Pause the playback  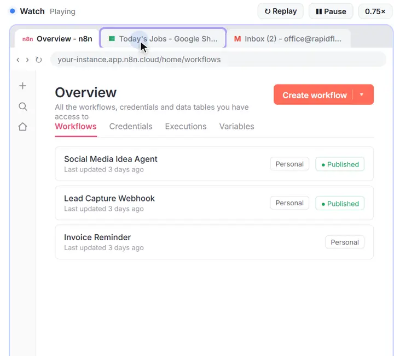[331, 11]
